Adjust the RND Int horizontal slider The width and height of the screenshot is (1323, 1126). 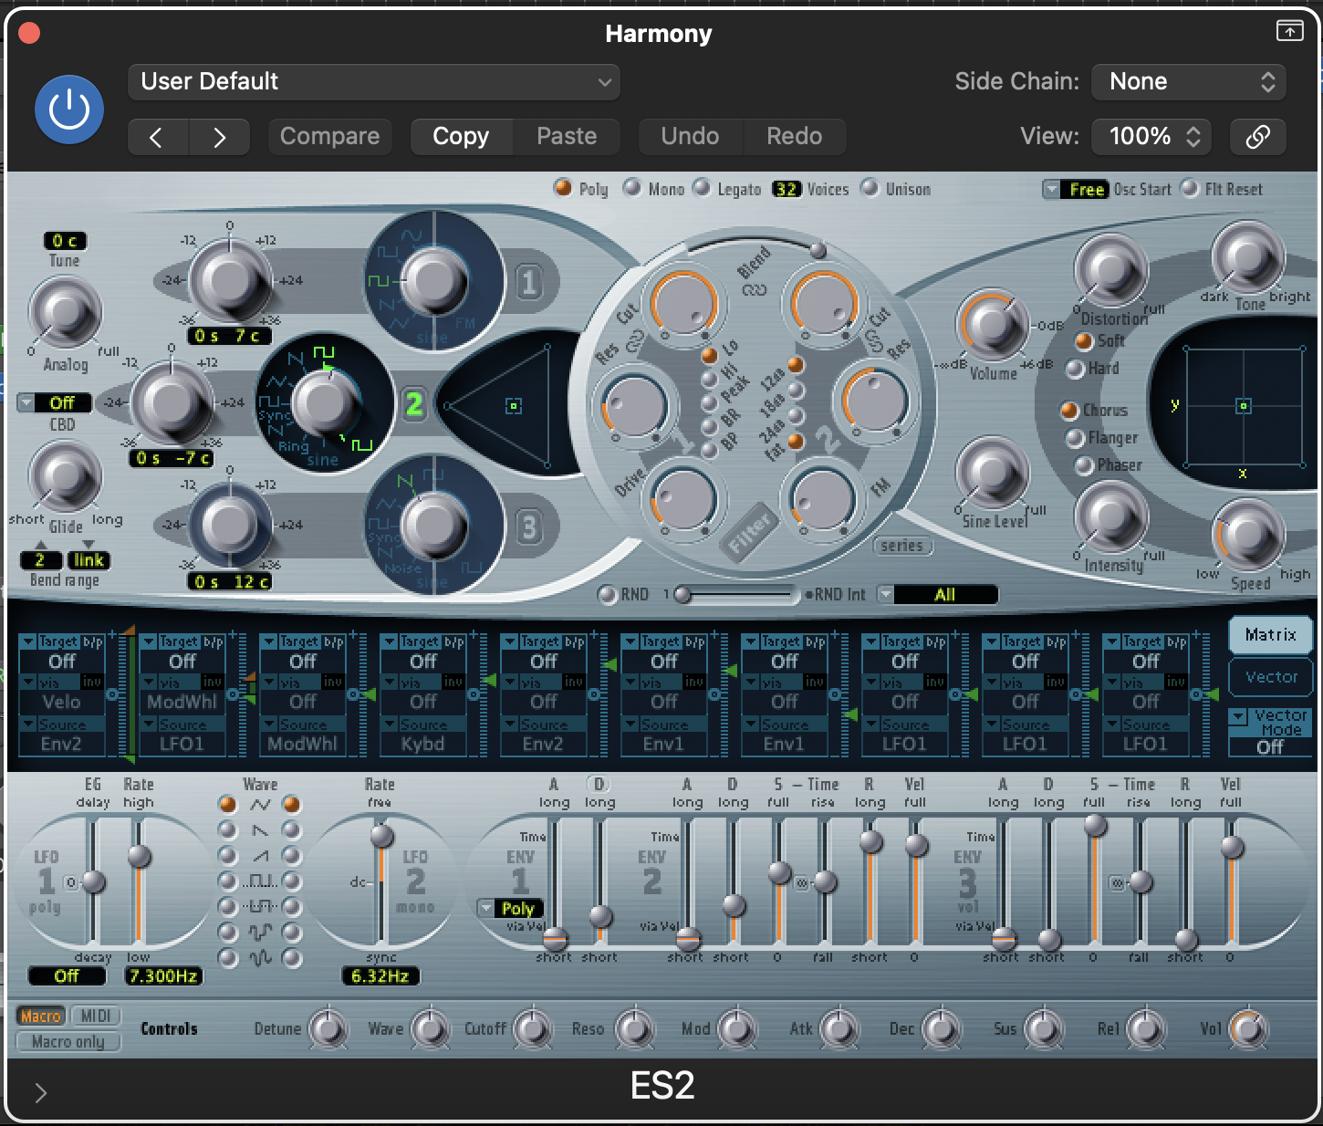tap(736, 595)
